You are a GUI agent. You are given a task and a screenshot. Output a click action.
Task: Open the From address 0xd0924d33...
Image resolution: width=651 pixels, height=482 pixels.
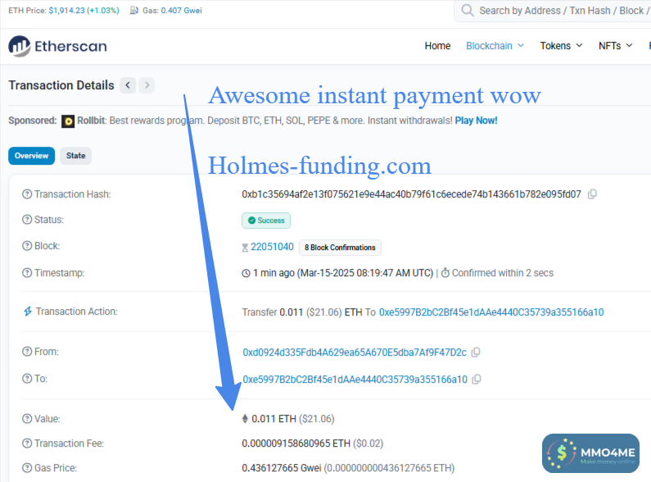[355, 352]
